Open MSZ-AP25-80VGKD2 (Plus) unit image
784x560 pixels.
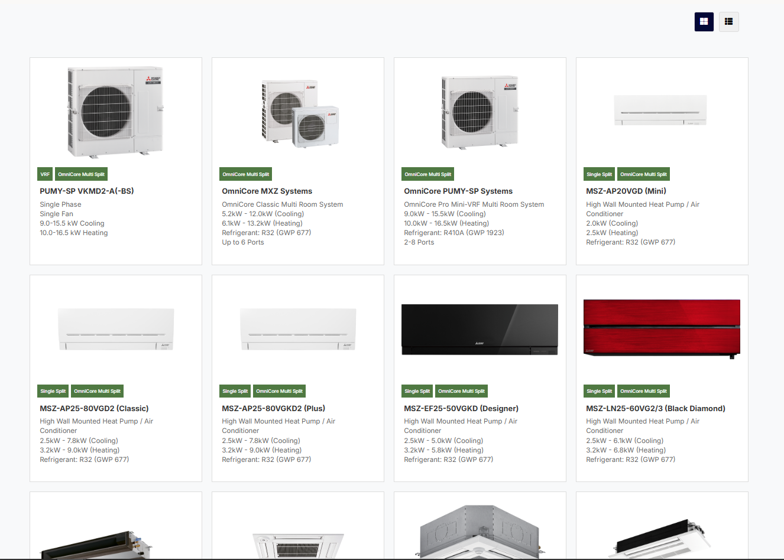click(x=298, y=329)
